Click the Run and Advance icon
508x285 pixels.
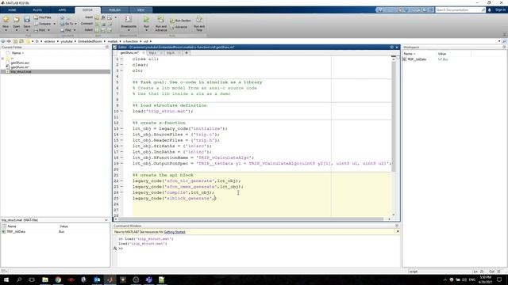[x=160, y=20]
